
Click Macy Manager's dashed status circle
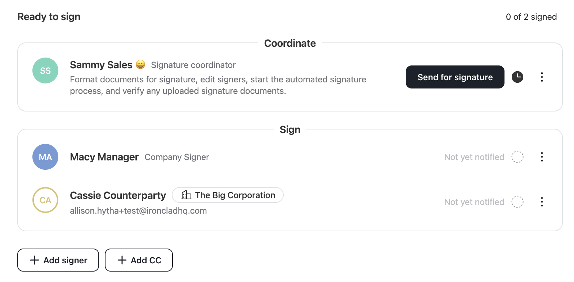[x=517, y=157]
